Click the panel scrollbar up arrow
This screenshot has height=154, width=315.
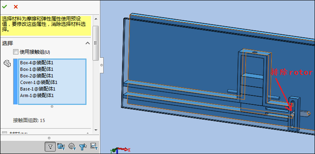tap(96, 19)
